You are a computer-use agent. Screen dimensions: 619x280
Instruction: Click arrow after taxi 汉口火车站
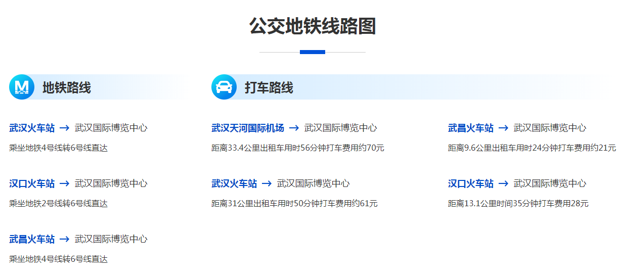pos(503,184)
